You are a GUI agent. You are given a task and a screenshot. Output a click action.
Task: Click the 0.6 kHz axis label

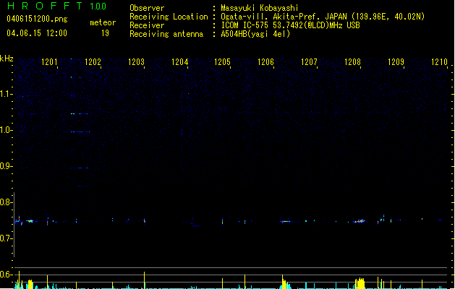6,275
